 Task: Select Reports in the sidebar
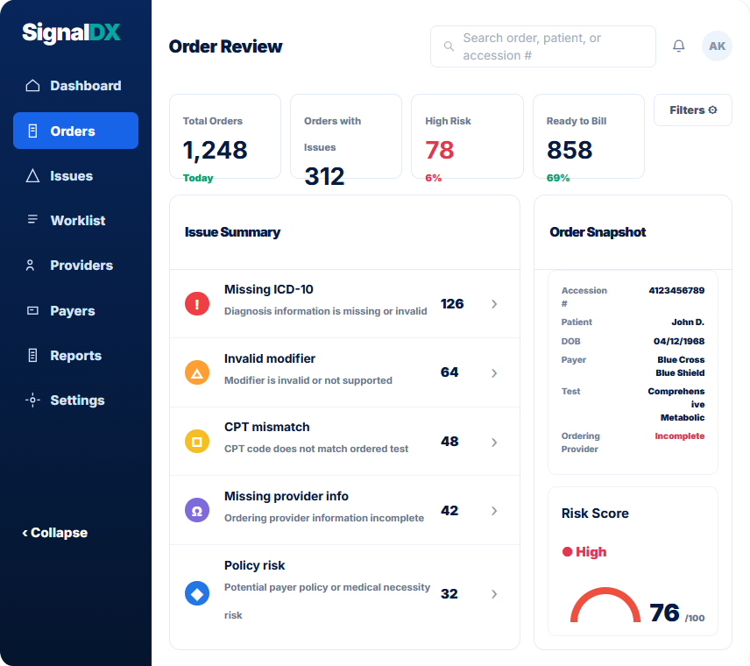coord(75,356)
